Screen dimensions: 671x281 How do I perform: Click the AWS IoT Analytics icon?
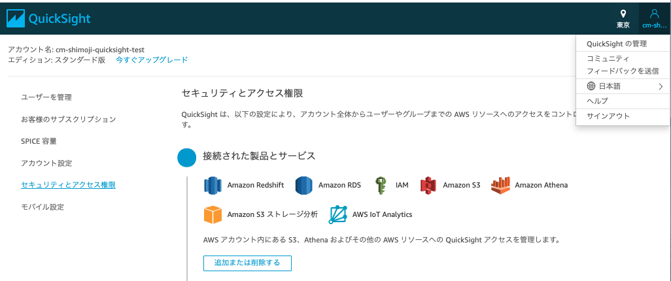337,215
